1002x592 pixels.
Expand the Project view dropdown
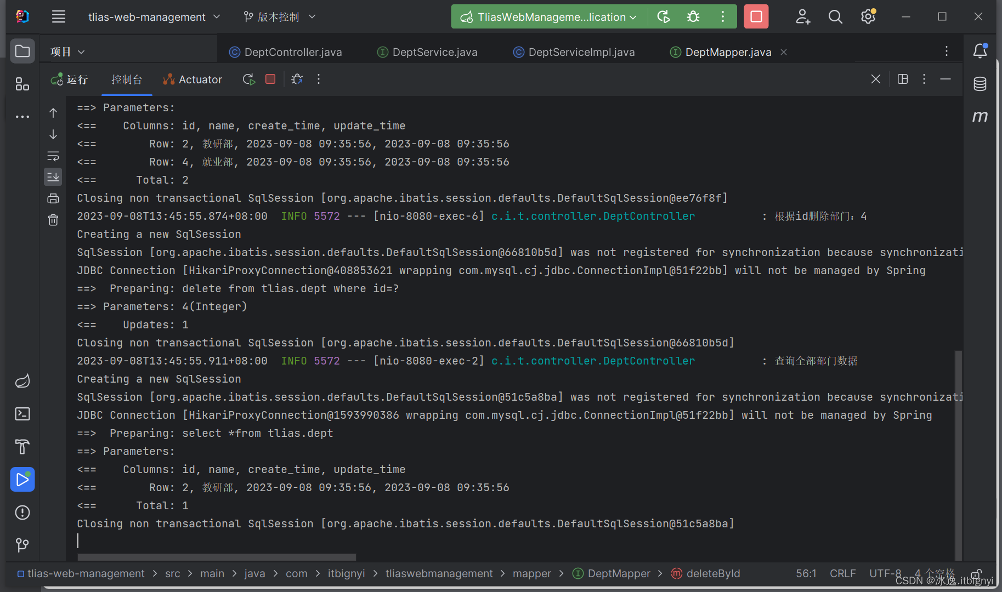(67, 52)
